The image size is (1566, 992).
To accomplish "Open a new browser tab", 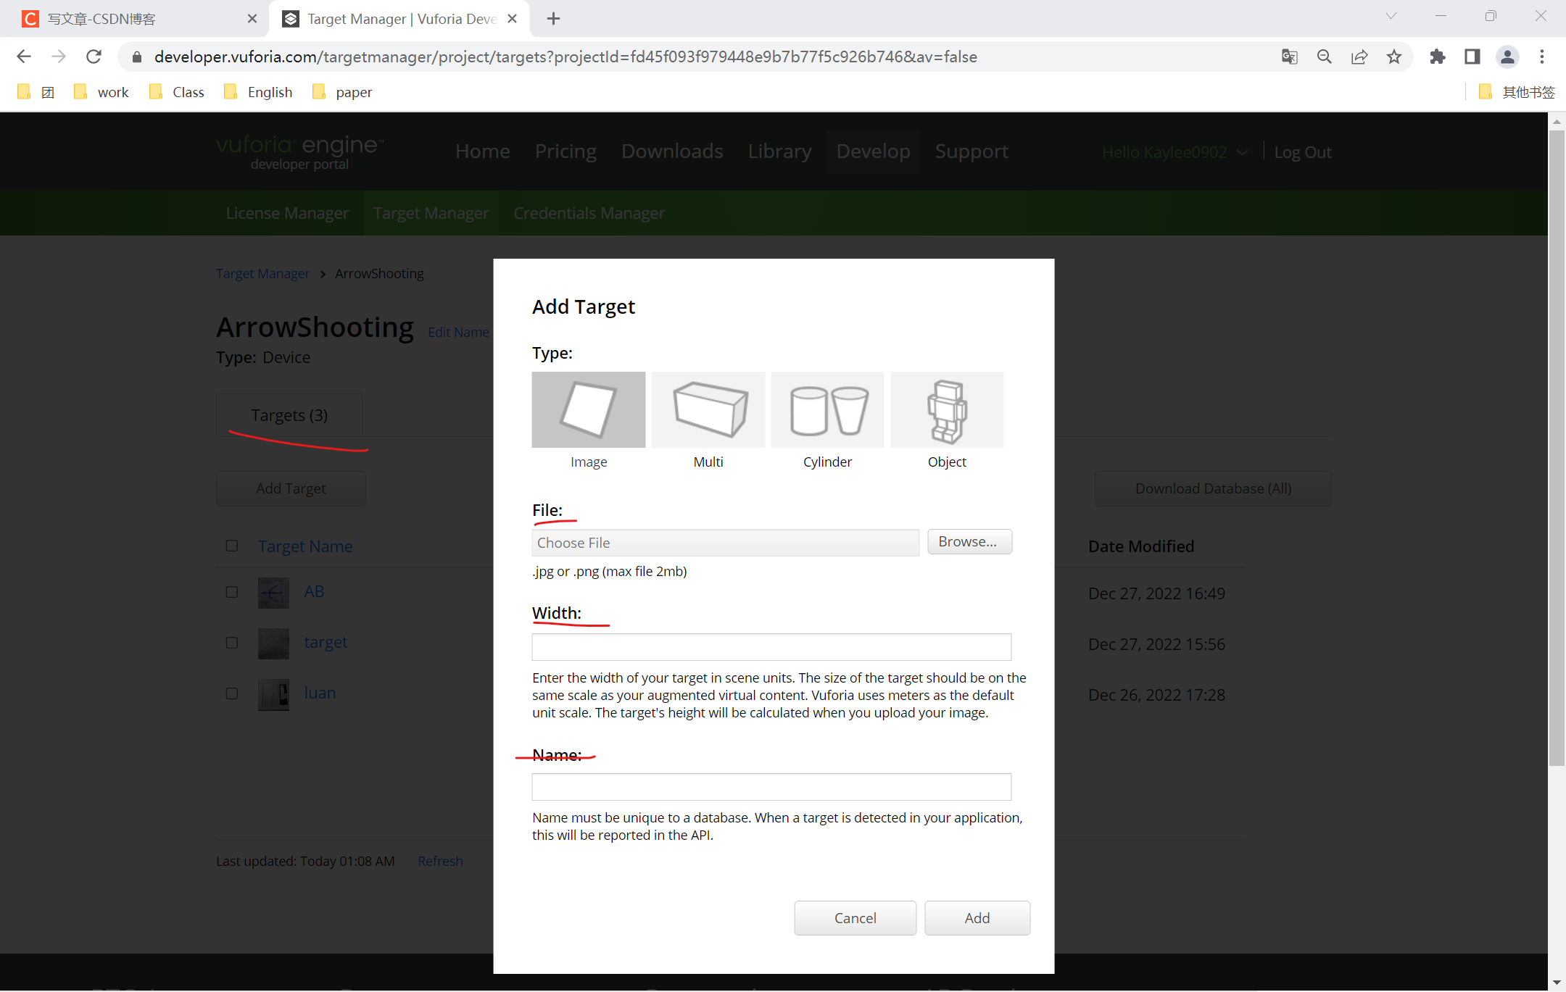I will pyautogui.click(x=553, y=19).
